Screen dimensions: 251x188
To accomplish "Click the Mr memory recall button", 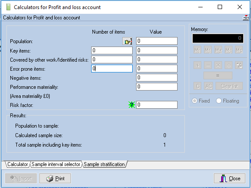I will coord(208,50).
